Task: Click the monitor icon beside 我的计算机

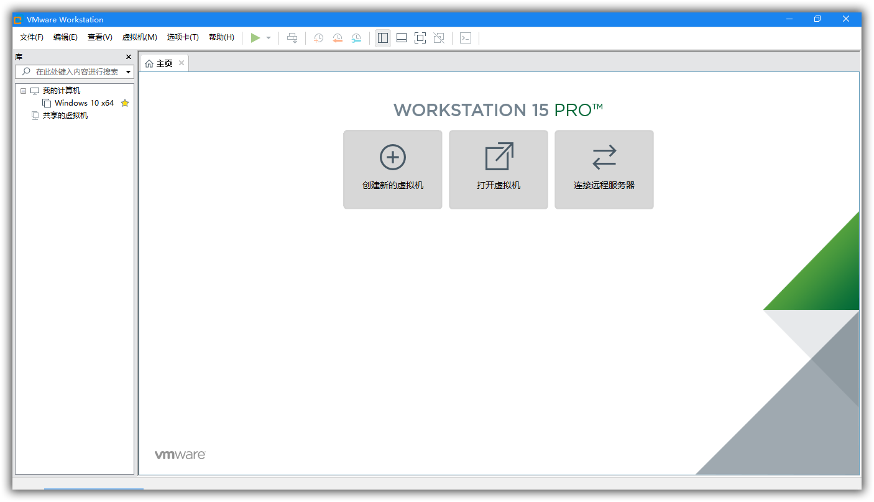Action: tap(35, 91)
